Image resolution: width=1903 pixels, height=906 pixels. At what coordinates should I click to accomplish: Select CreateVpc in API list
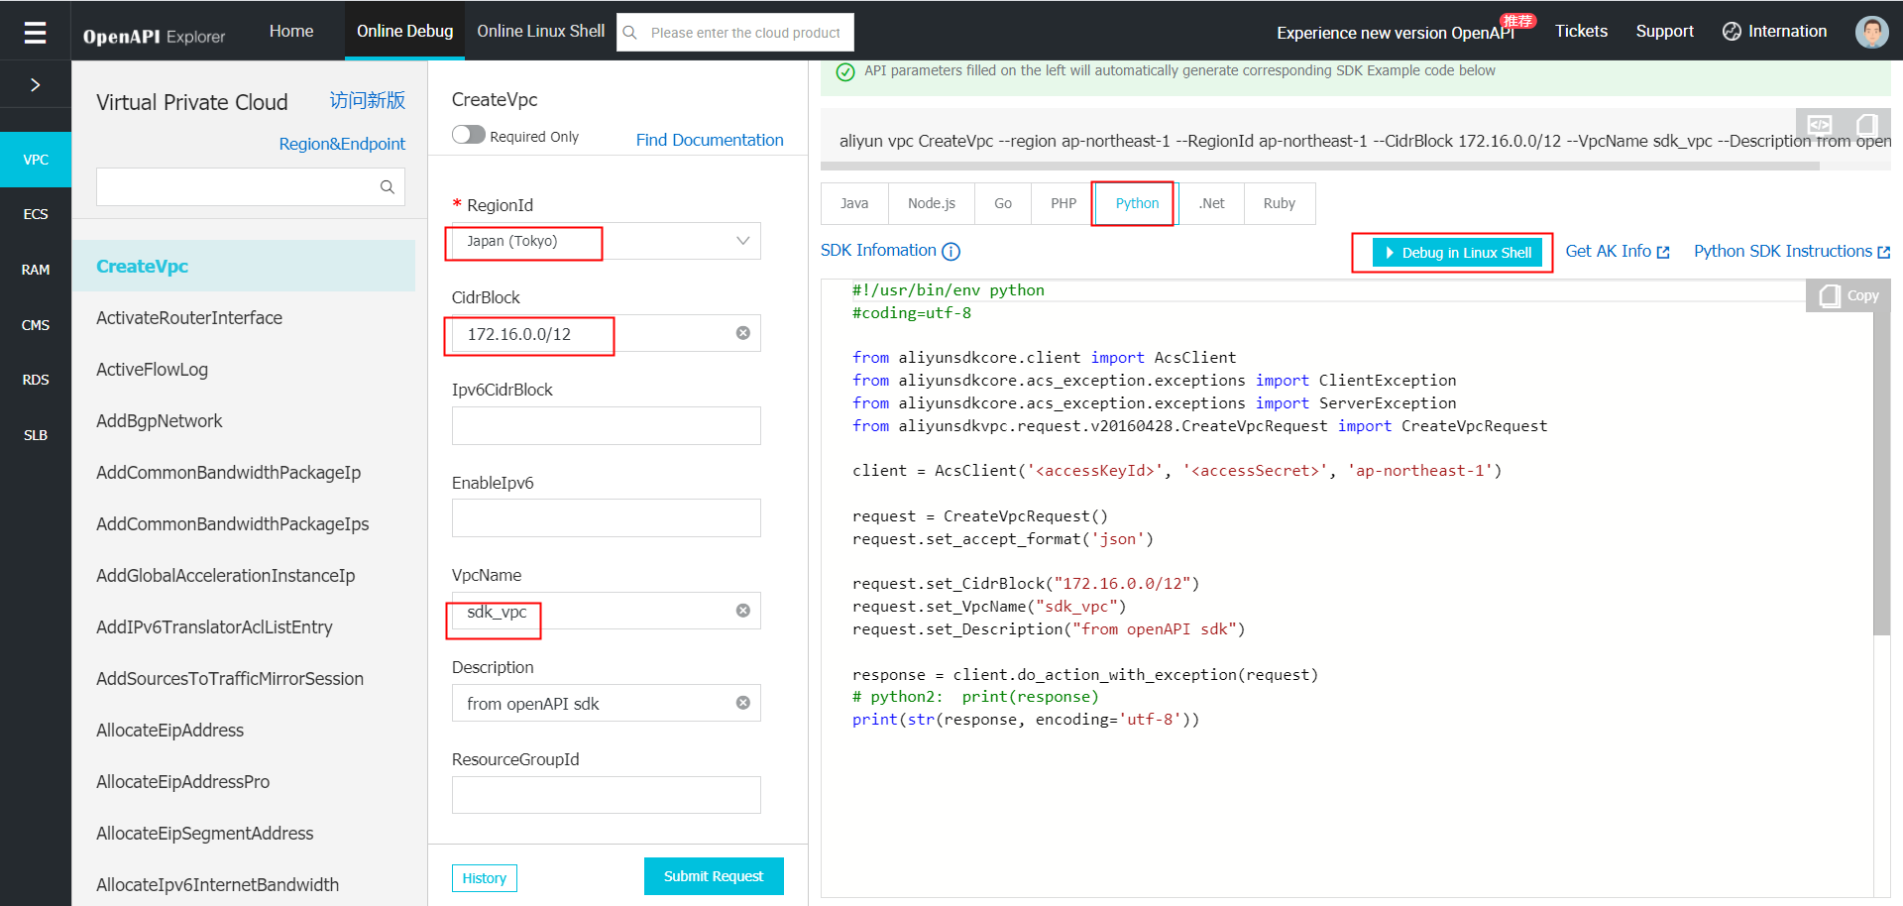[x=244, y=266]
